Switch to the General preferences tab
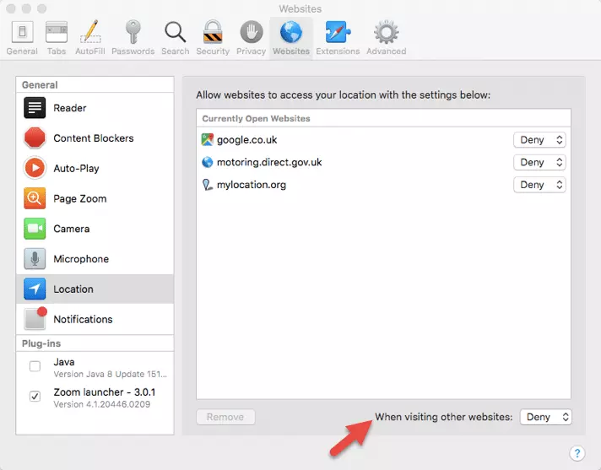The height and width of the screenshot is (470, 601). click(x=22, y=38)
